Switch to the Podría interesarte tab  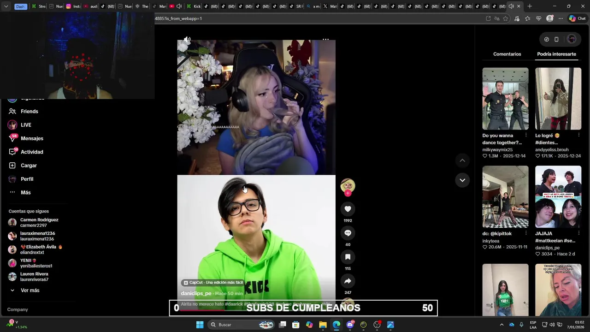tap(556, 54)
